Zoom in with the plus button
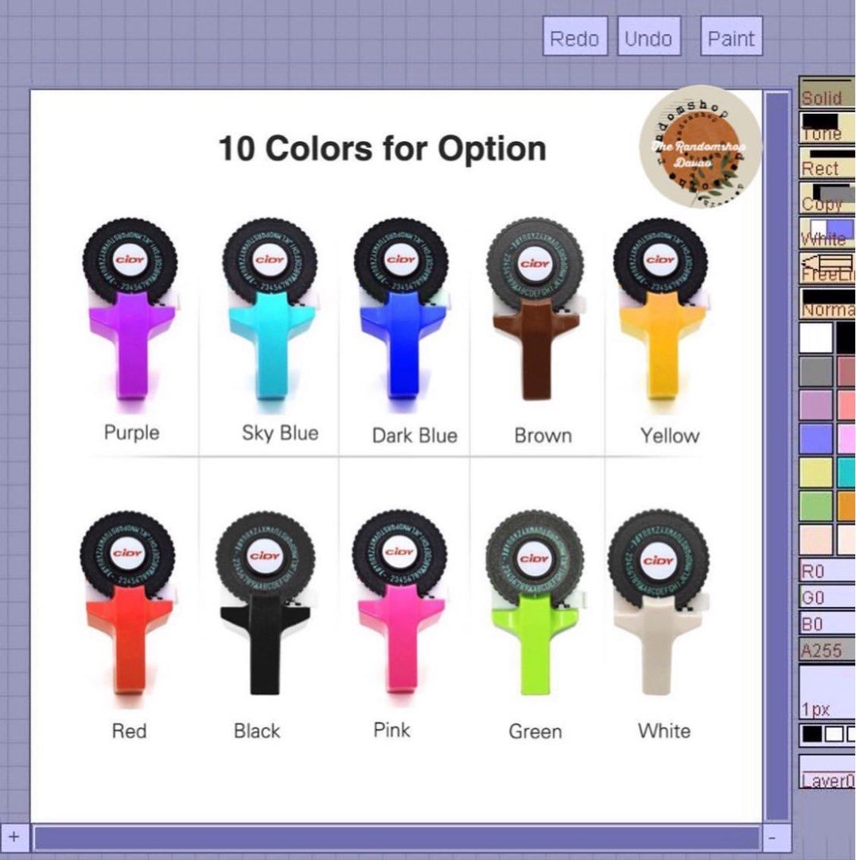 (x=14, y=838)
